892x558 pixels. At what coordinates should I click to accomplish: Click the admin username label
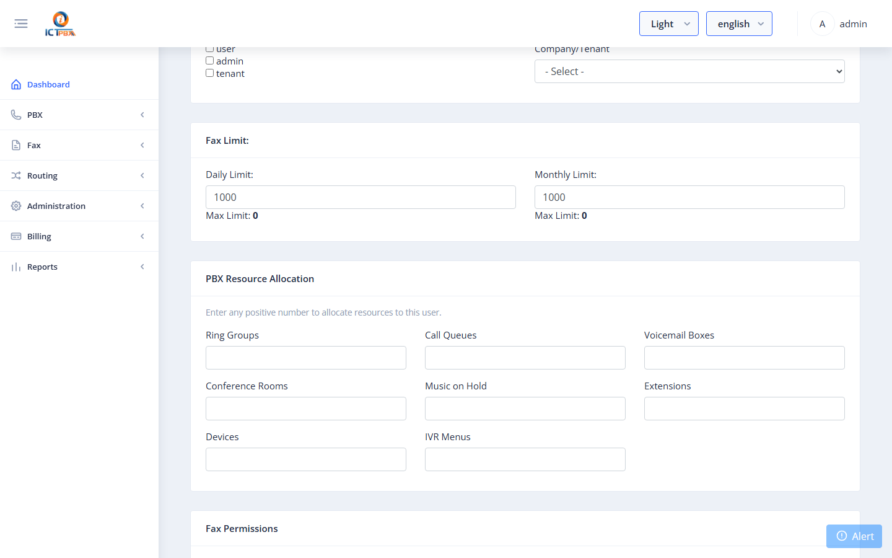click(x=853, y=24)
